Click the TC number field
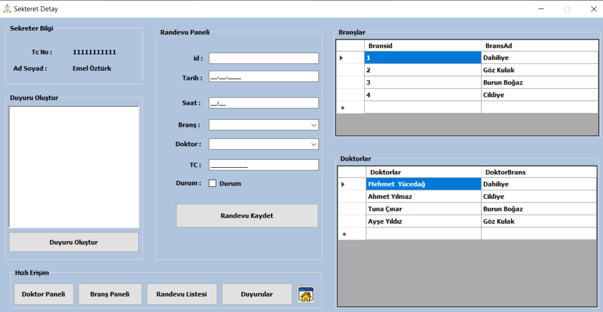This screenshot has height=312, width=603. pyautogui.click(x=263, y=164)
